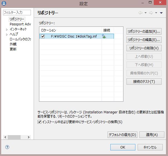Confirm settings with the OK button

123,147
